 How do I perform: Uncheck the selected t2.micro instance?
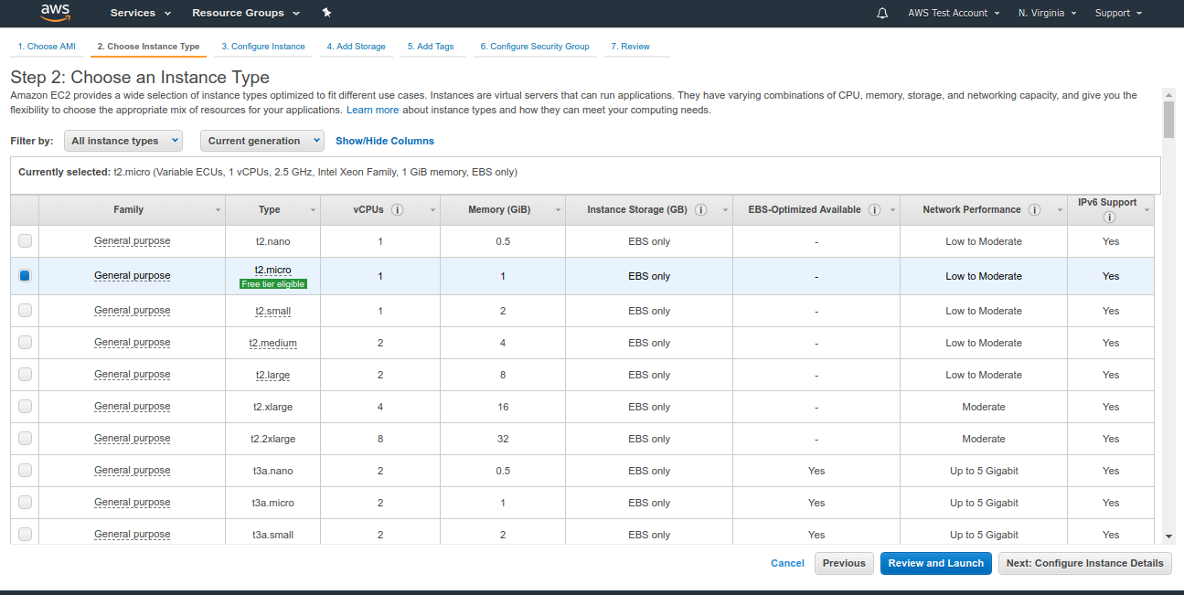(25, 275)
